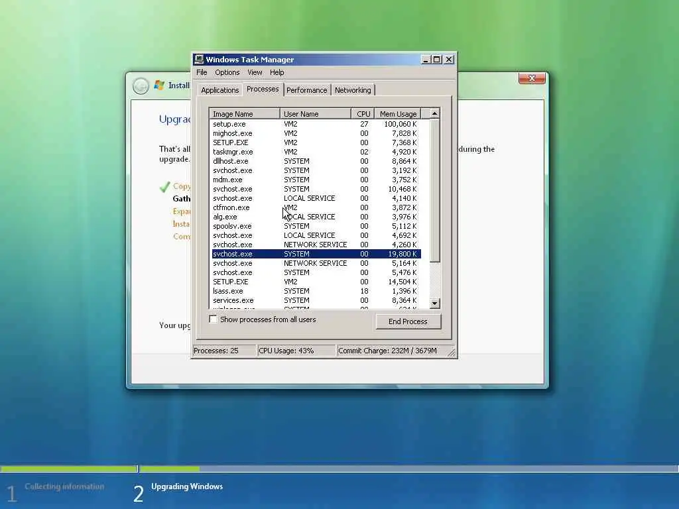The image size is (679, 509).
Task: Sort by Mem Usage column header
Action: click(398, 114)
